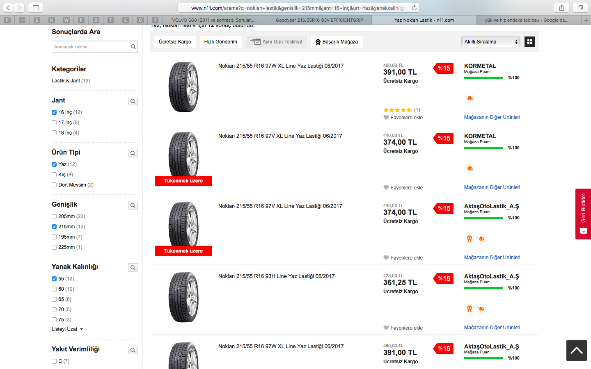Check the Dört Mevsim filter
The width and height of the screenshot is (591, 369).
54,185
